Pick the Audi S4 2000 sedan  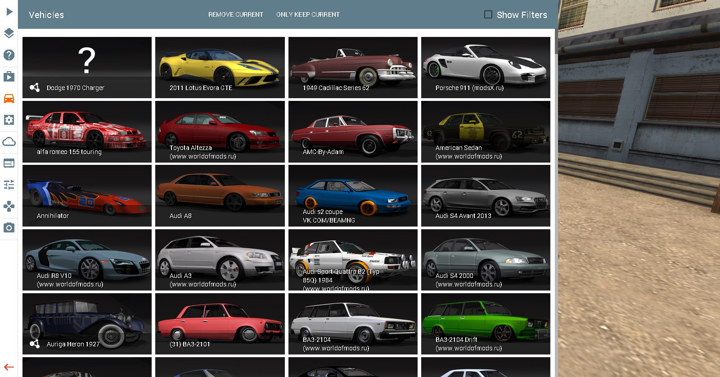click(x=486, y=260)
